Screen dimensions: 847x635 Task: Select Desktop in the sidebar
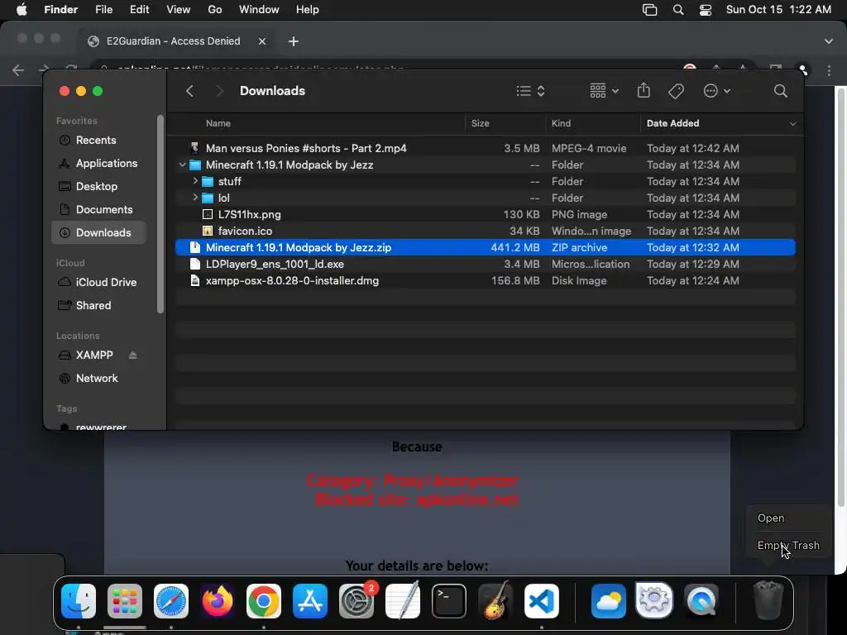click(98, 186)
